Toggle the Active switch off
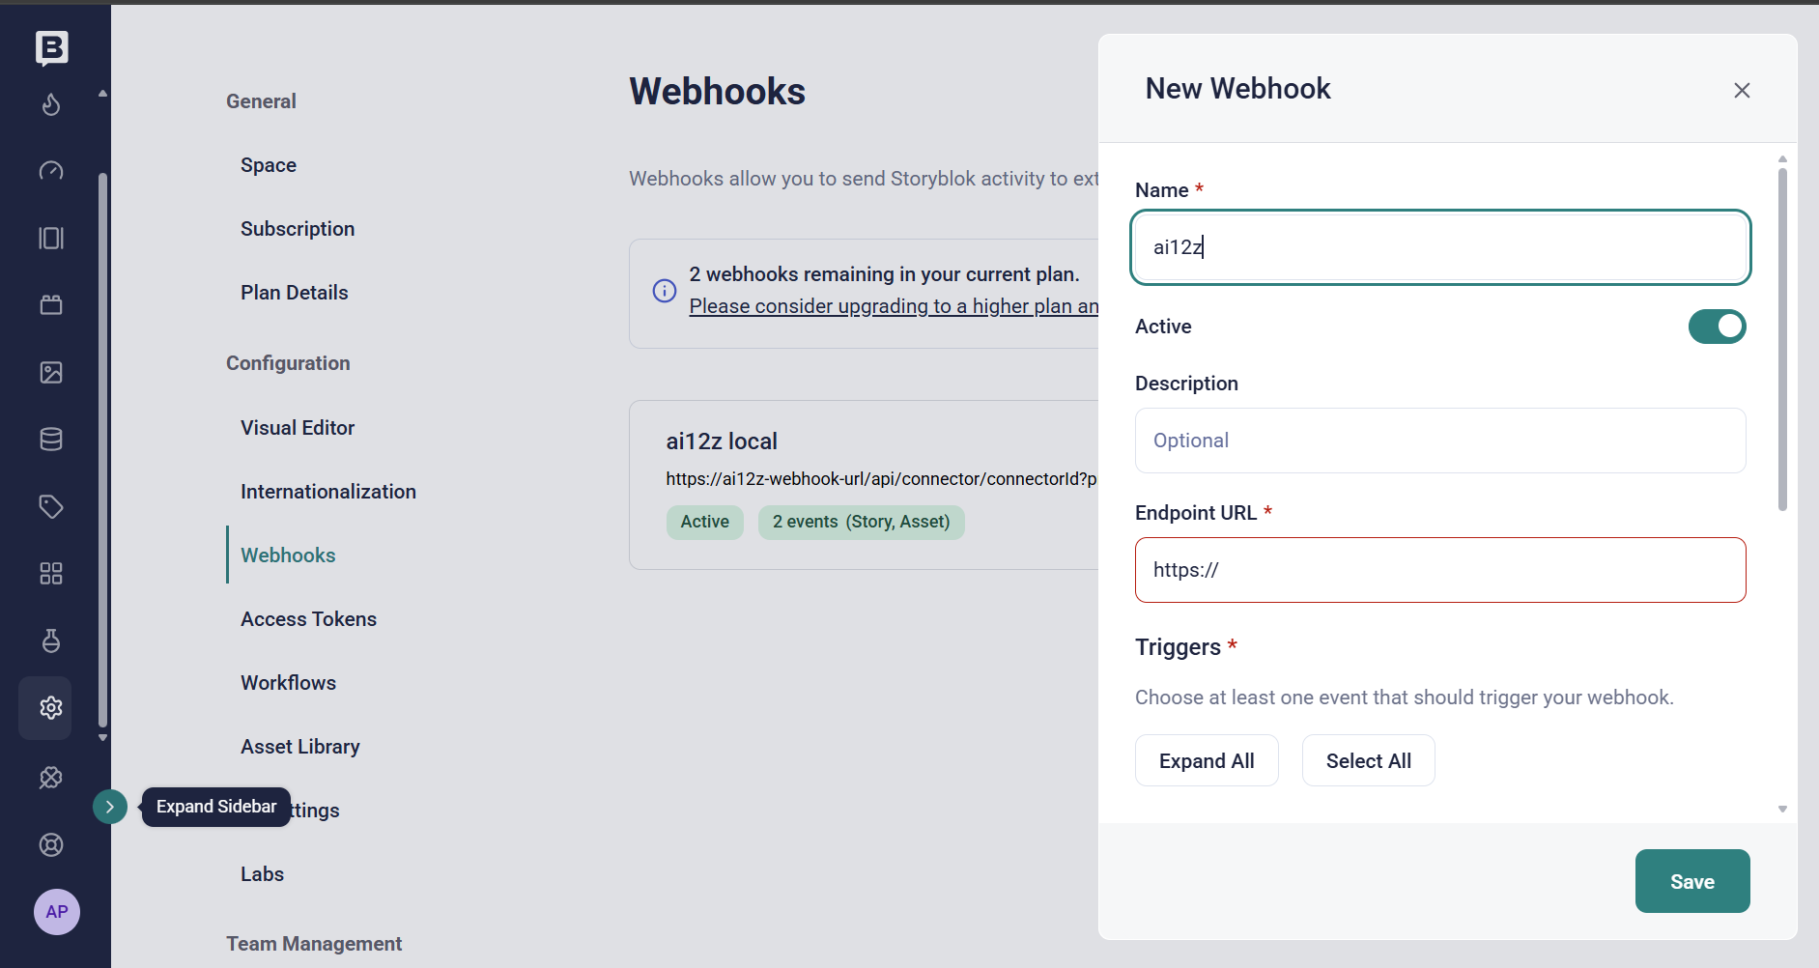 (1717, 327)
